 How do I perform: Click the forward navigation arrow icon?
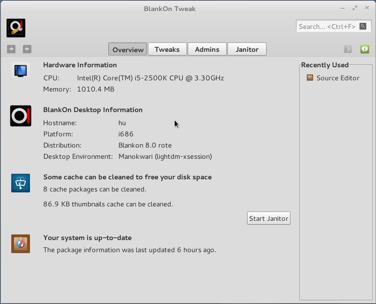(x=26, y=49)
